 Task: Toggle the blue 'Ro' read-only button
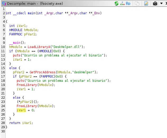(128, 3)
